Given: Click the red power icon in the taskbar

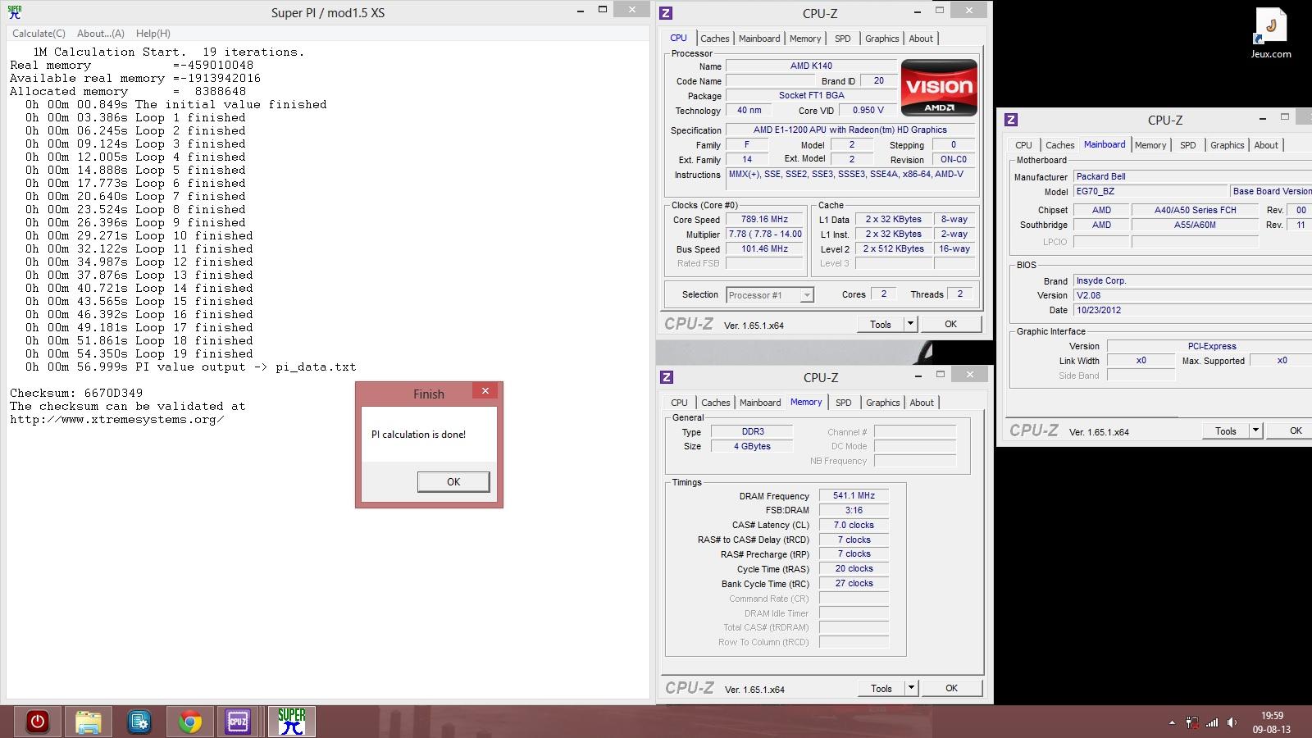Looking at the screenshot, I should click(x=38, y=722).
